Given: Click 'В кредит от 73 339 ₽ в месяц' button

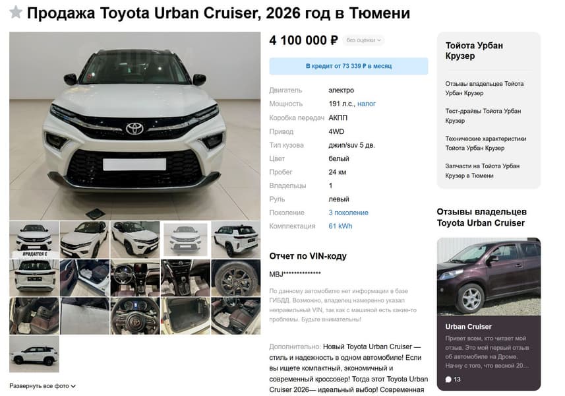Looking at the screenshot, I should [349, 66].
